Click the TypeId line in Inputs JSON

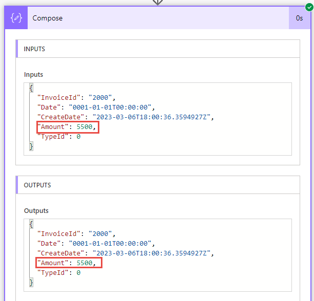[x=59, y=137]
